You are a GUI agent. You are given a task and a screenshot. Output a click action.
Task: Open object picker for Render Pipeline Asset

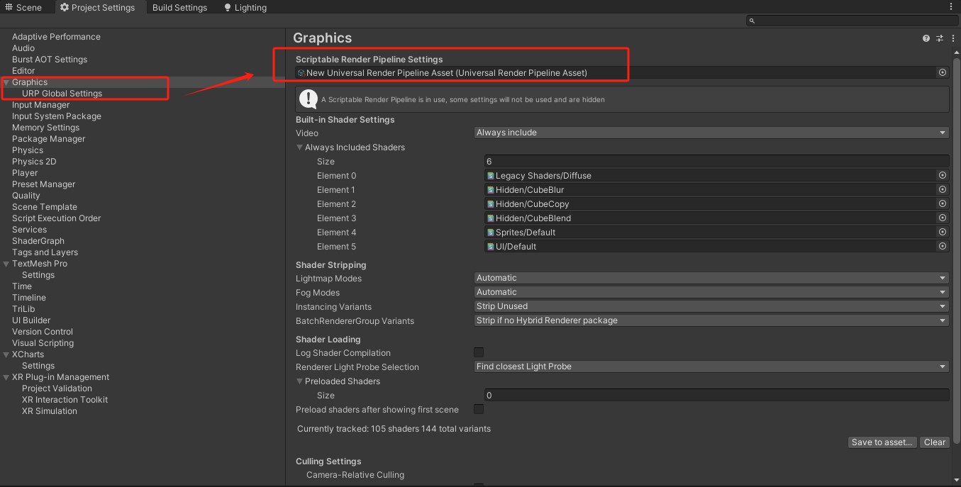pos(942,72)
